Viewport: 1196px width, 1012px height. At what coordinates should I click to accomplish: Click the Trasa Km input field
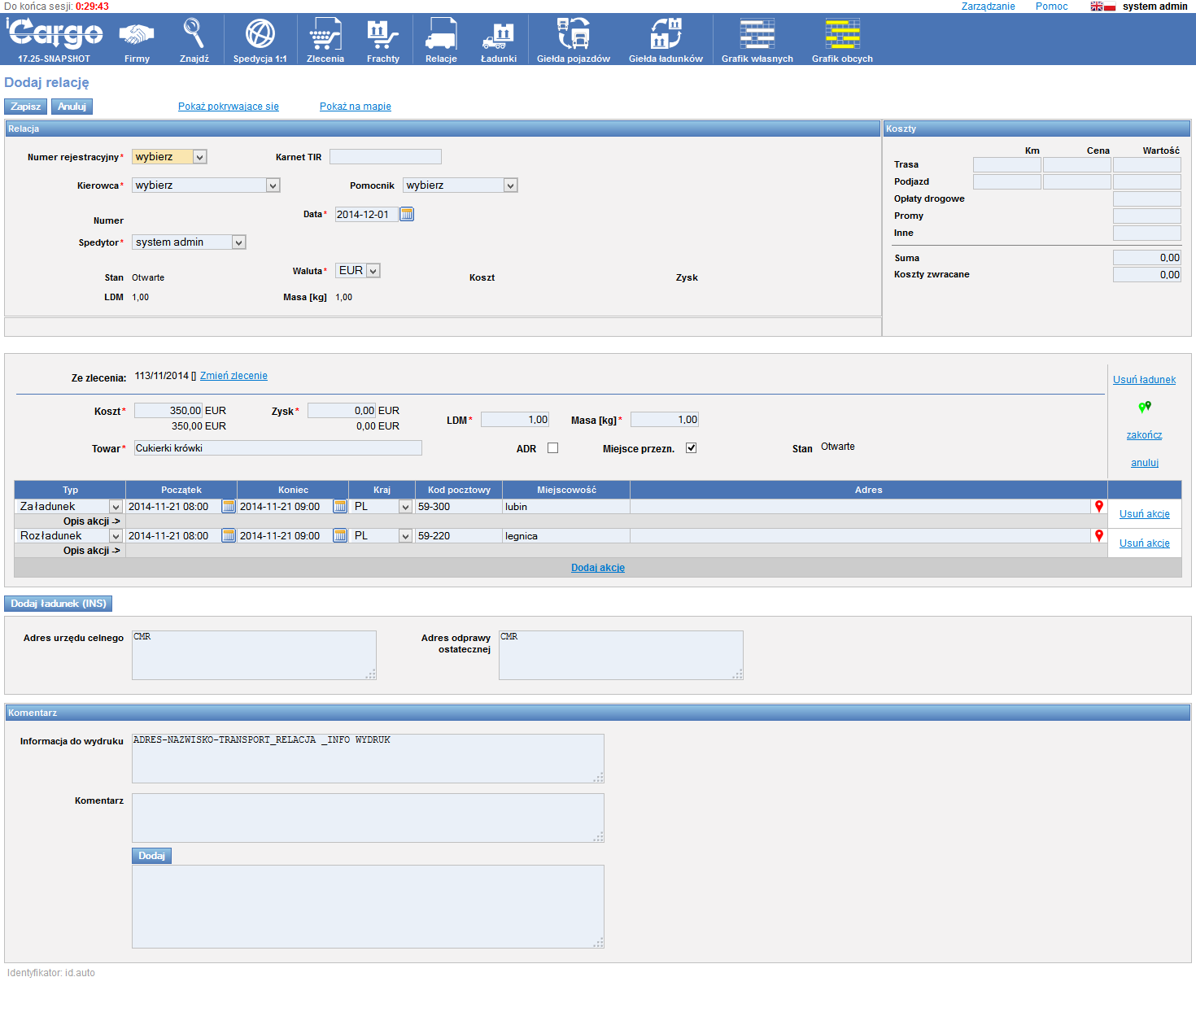click(1007, 164)
